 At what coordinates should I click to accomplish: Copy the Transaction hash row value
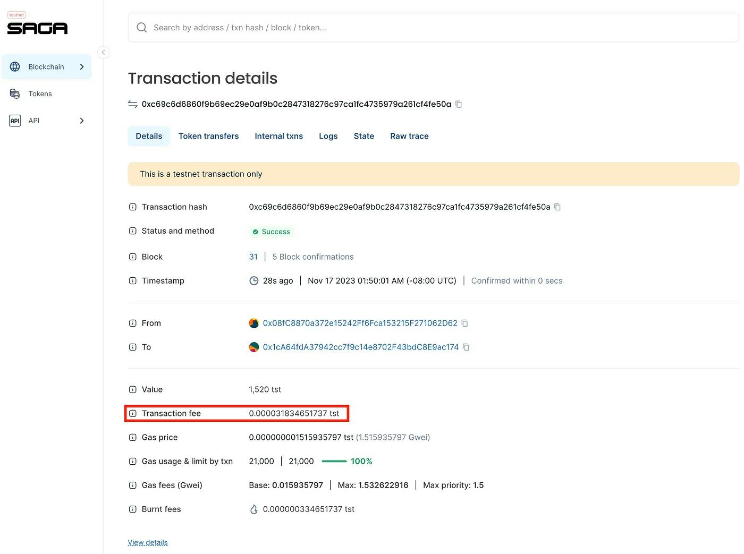557,207
